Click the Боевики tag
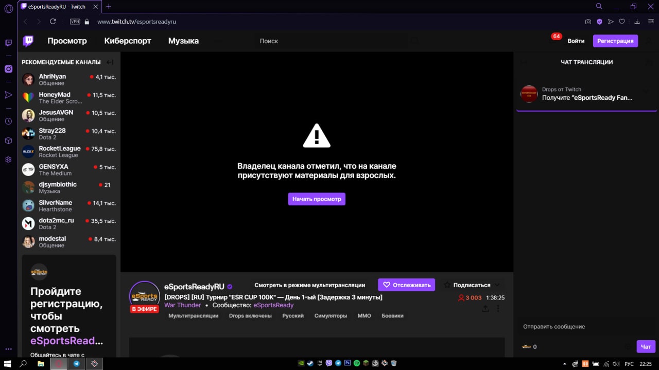659x370 pixels. click(x=392, y=316)
